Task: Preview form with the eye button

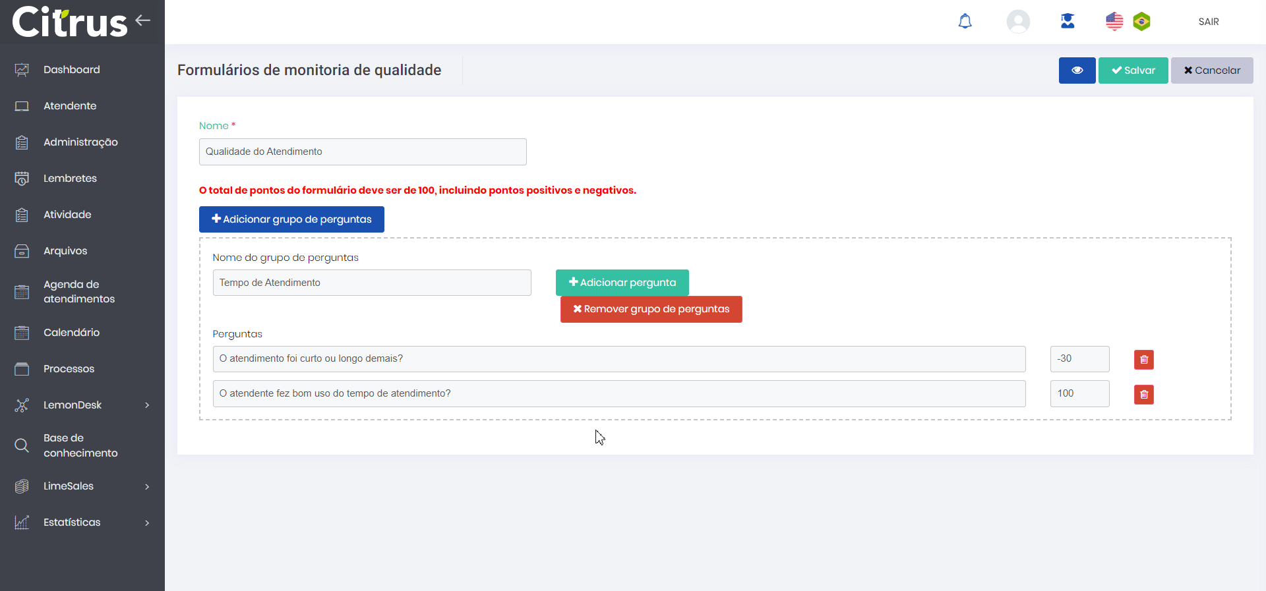Action: pyautogui.click(x=1077, y=70)
